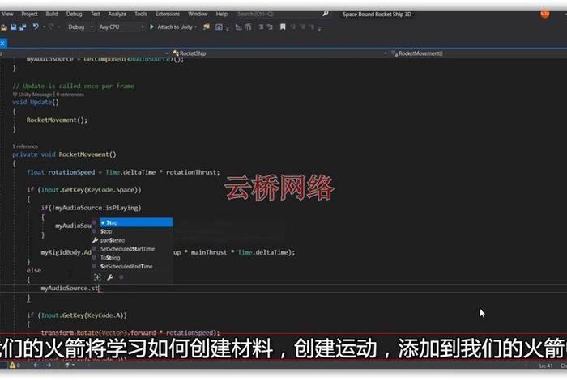Click the Undo arrow icon
Viewport: 567px width, 380px height.
(36, 27)
